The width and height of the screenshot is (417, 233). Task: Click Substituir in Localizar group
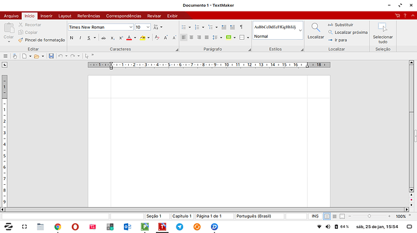(x=340, y=25)
